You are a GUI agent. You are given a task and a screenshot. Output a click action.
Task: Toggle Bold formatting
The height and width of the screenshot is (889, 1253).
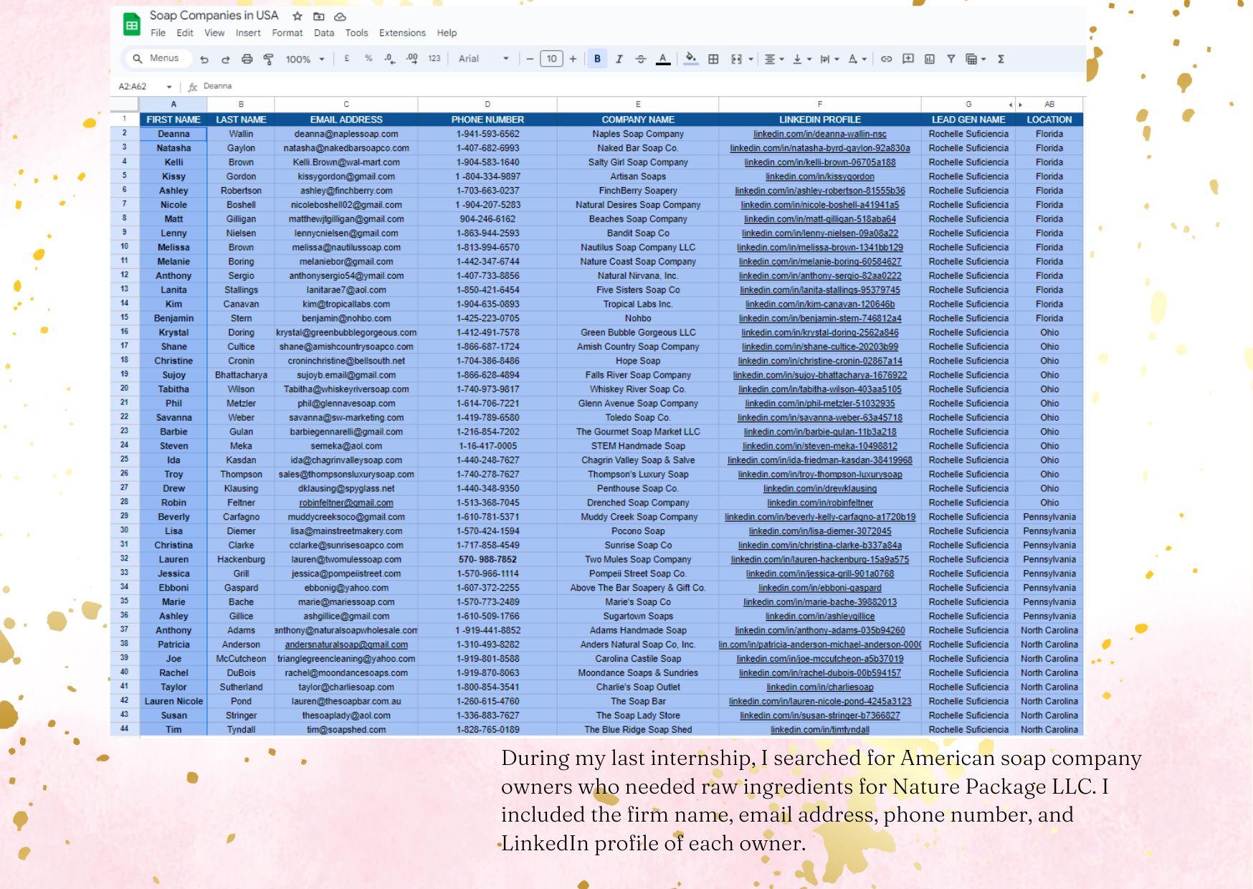(x=597, y=59)
